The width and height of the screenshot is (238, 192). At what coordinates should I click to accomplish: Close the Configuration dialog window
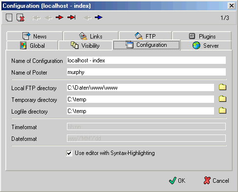pos(232,6)
